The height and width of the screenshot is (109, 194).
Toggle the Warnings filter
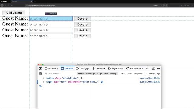90,74
